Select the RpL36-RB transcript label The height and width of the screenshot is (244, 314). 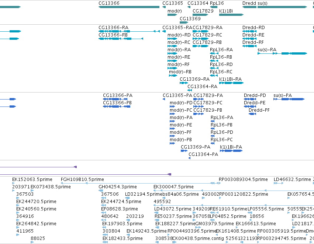click(221, 57)
